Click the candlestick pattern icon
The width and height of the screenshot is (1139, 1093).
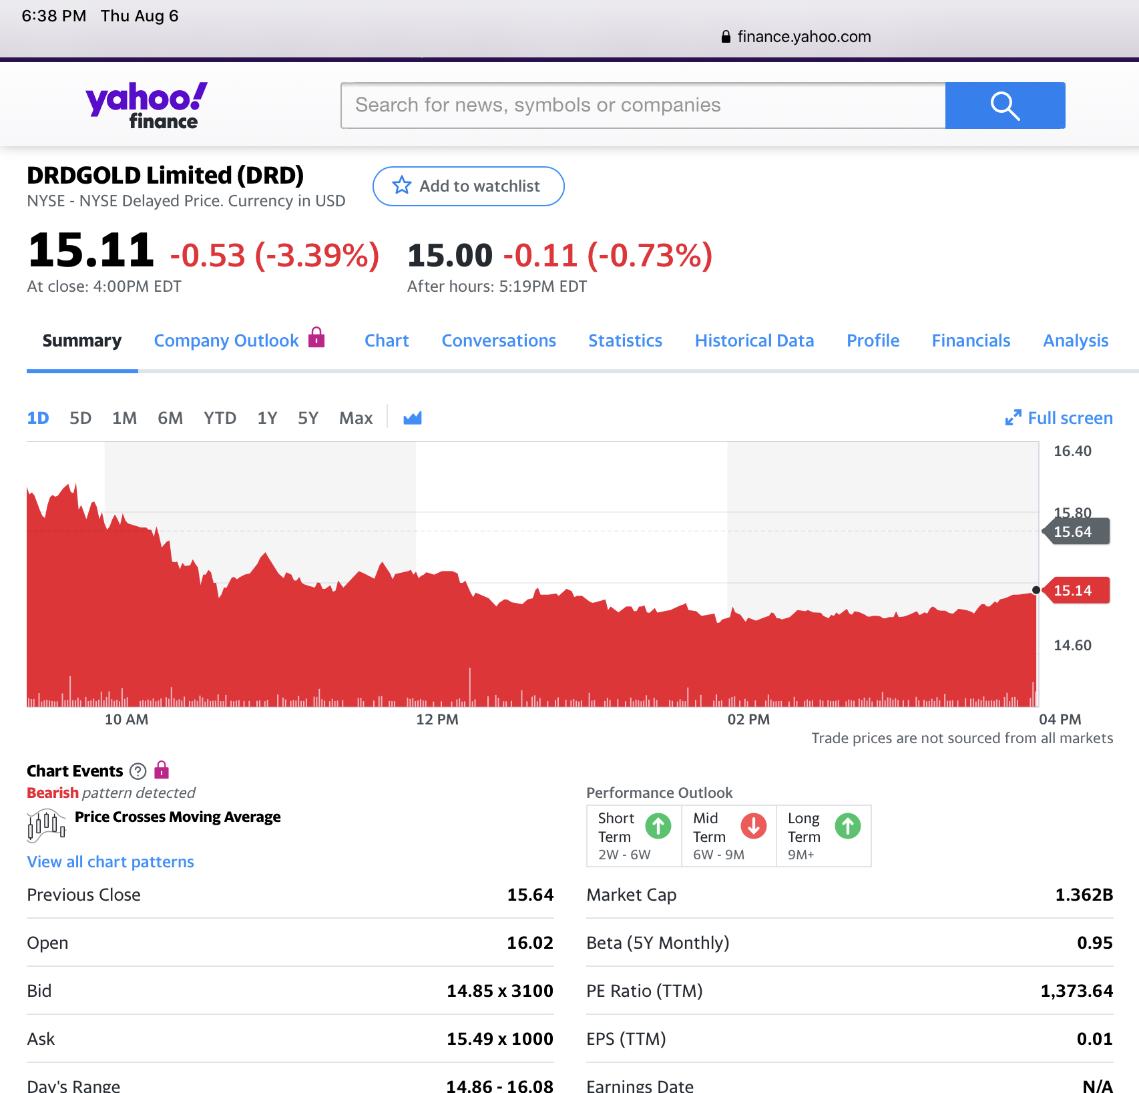(46, 826)
